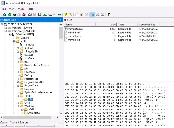Click the grayed Export Disk Image floppy icon
The image size is (174, 128).
click(35, 14)
